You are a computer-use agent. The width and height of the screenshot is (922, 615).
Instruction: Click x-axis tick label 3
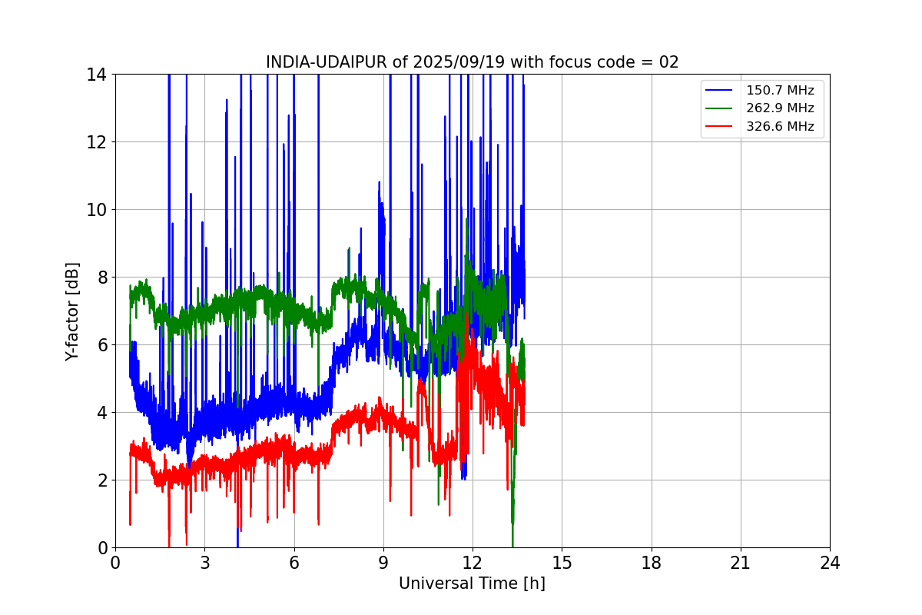(x=204, y=563)
